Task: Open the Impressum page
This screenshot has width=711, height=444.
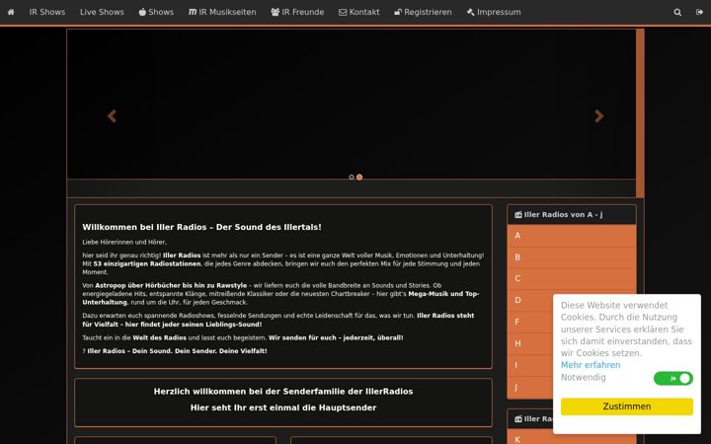Action: point(494,12)
